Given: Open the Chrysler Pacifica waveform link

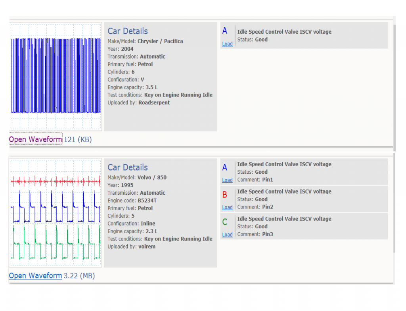Looking at the screenshot, I should tap(35, 139).
